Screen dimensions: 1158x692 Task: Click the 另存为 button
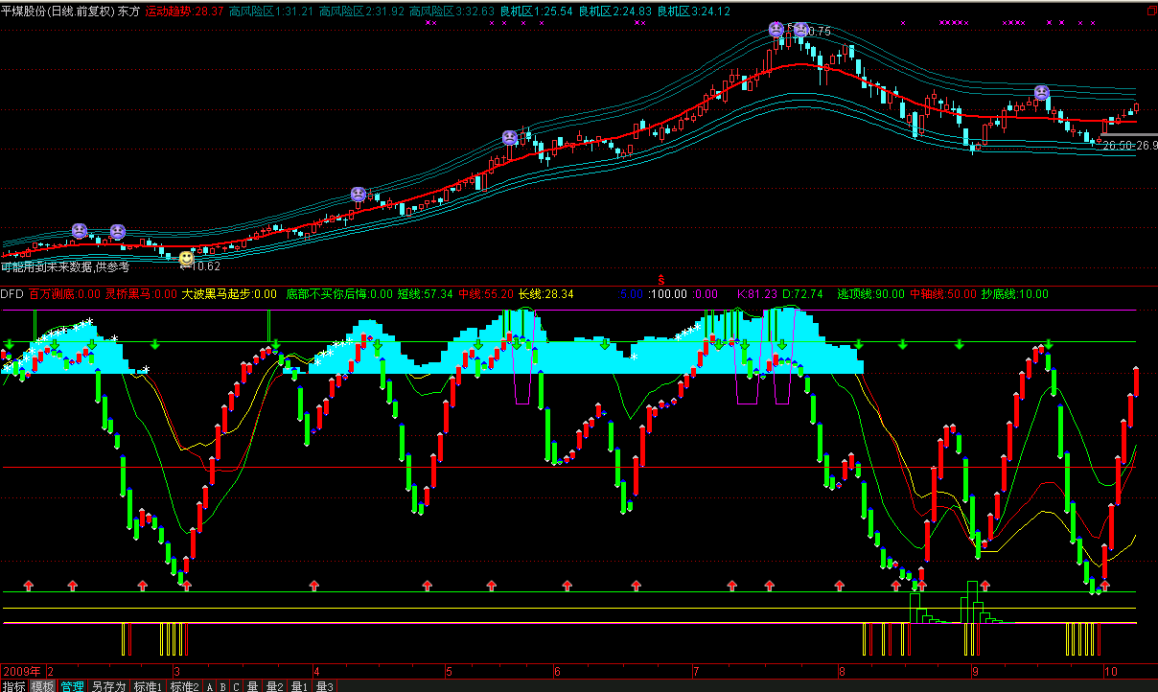coord(108,686)
